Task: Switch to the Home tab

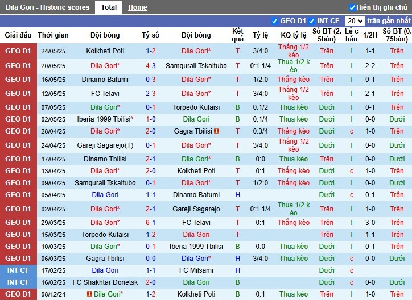Action: [137, 7]
